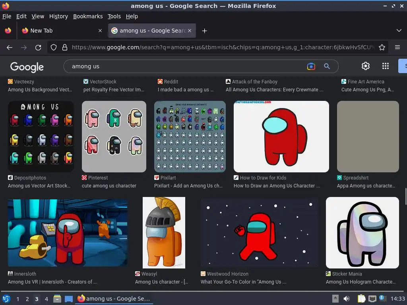407x305 pixels.
Task: Click the page vertical scrollbar thumb
Action: pyautogui.click(x=405, y=197)
